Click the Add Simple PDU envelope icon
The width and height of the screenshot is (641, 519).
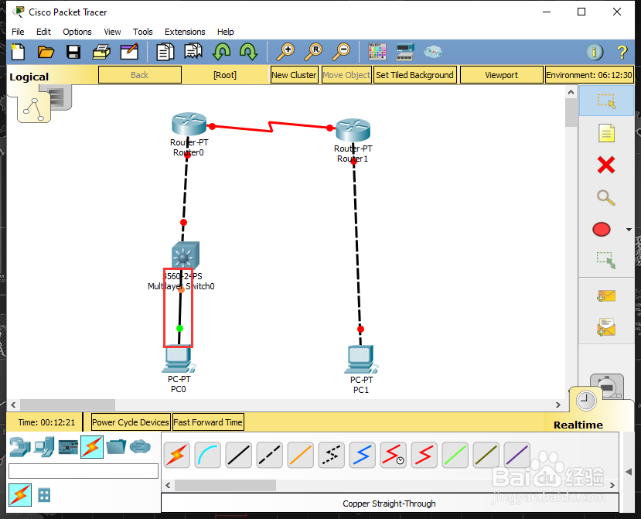606,295
